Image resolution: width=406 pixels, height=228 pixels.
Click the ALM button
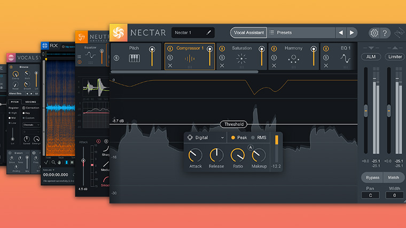pos(371,56)
